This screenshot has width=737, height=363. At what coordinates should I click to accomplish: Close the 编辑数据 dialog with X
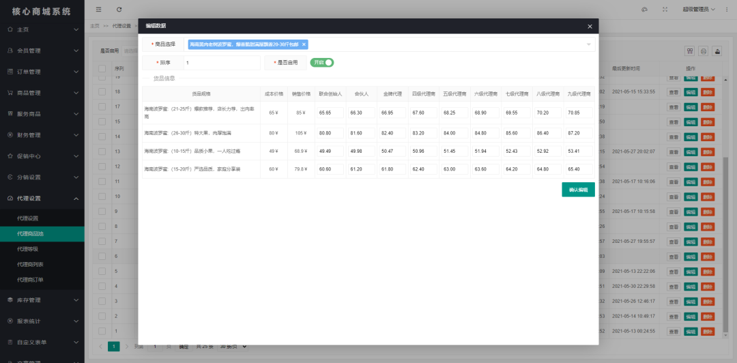pyautogui.click(x=590, y=27)
